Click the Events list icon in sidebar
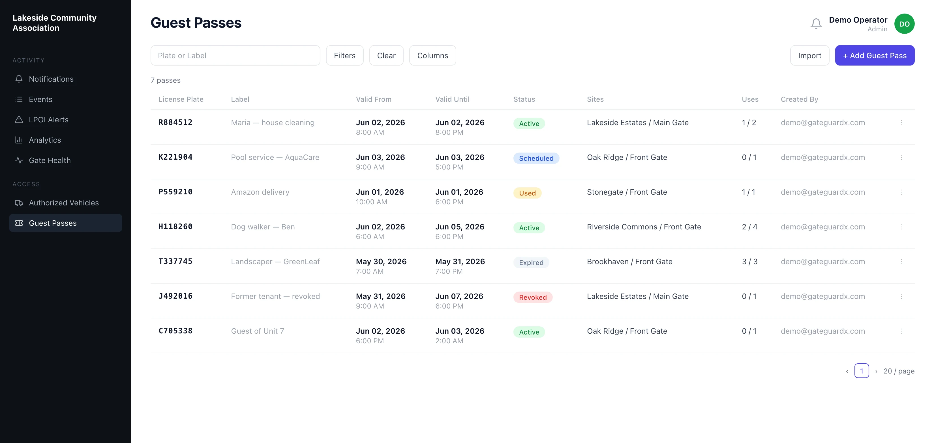 pos(19,99)
